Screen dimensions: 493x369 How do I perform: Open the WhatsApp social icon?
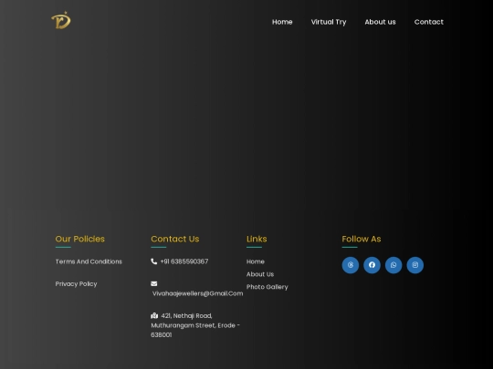(x=393, y=265)
